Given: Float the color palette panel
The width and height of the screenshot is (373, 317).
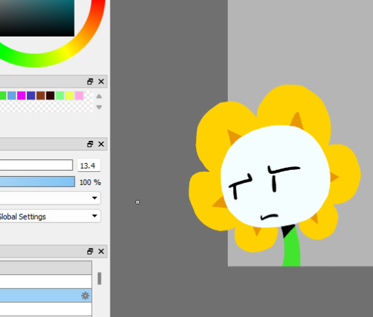Looking at the screenshot, I should 90,81.
